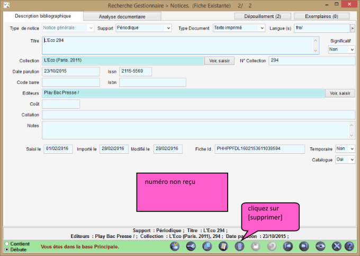
Task: Click the help question mark icon
Action: click(x=349, y=246)
